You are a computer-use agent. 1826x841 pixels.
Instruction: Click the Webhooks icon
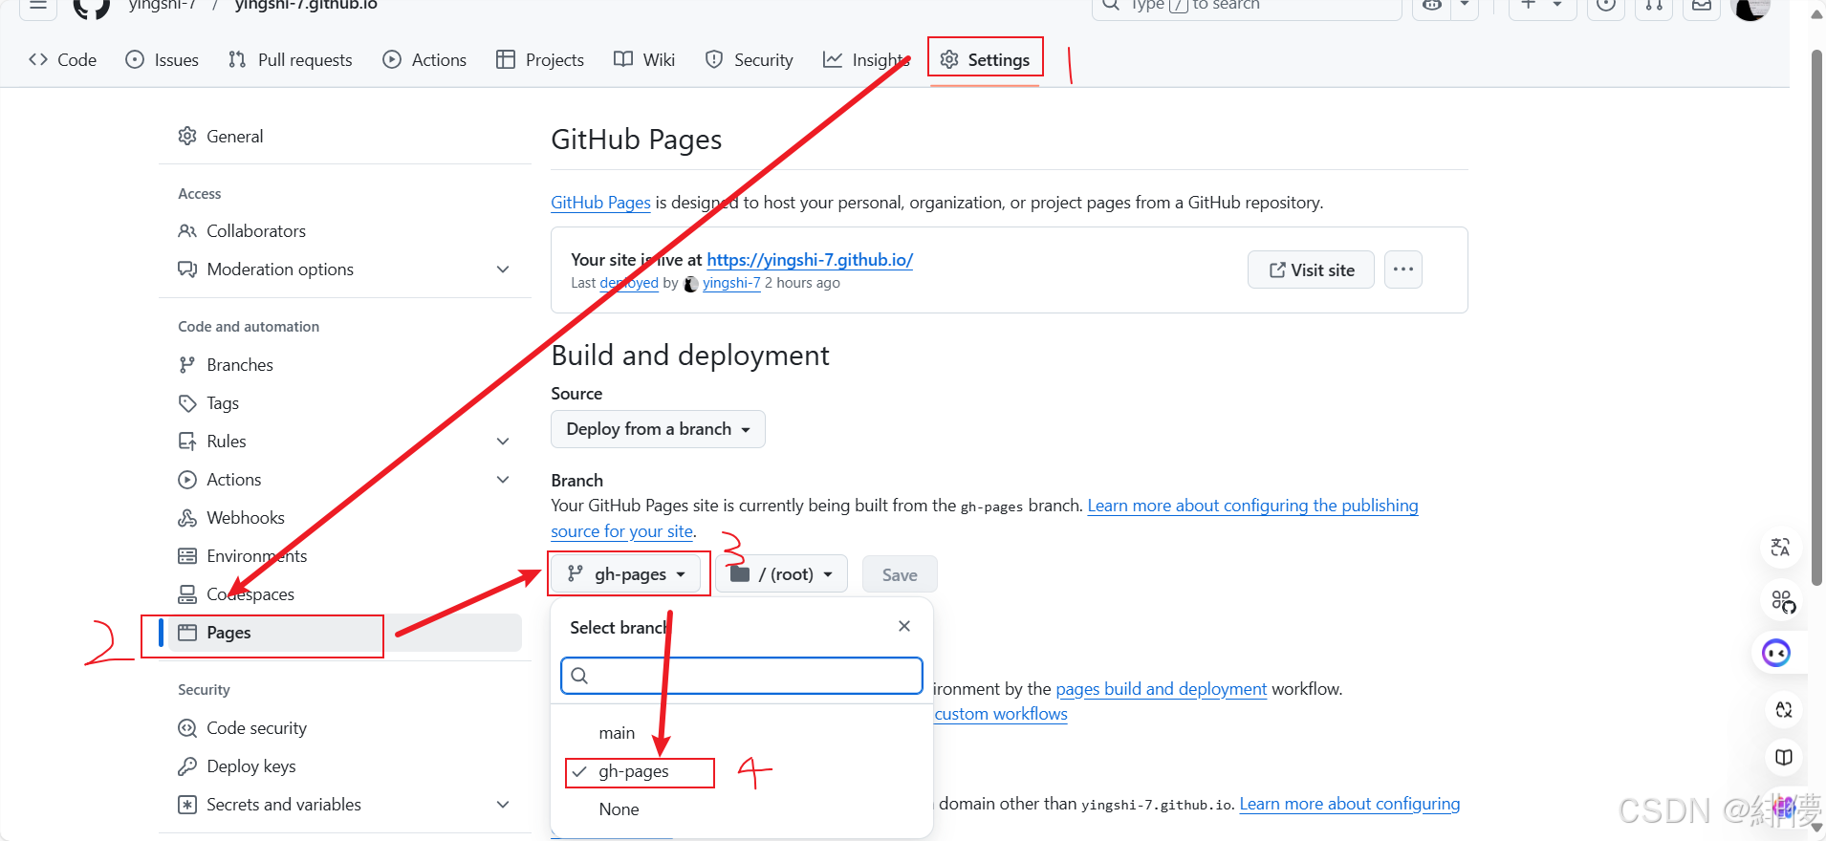click(x=187, y=518)
